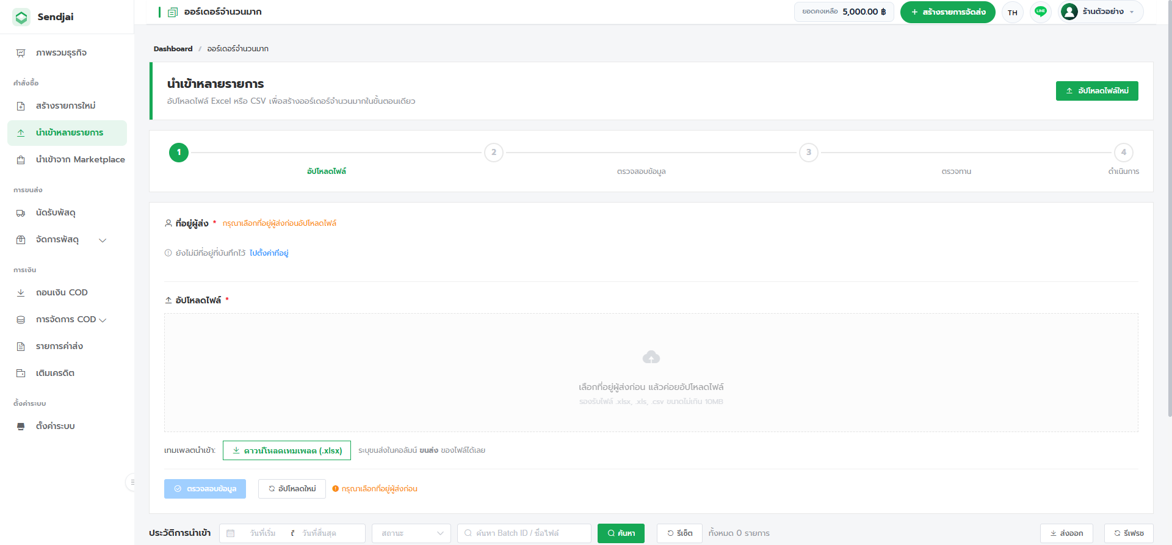Viewport: 1172px width, 545px height.
Task: Click the รีเซ็ต reset button
Action: [679, 533]
